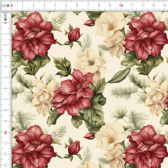Click the number 4 on the vertical ruler
The width and height of the screenshot is (168, 168).
[x=5, y=67]
